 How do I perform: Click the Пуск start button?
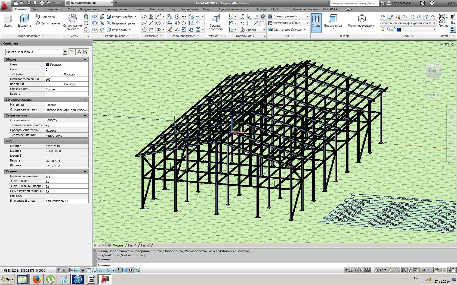[x=8, y=279]
